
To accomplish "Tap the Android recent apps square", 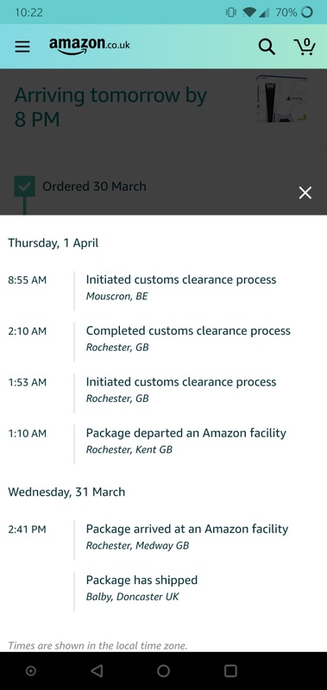I will point(230,671).
